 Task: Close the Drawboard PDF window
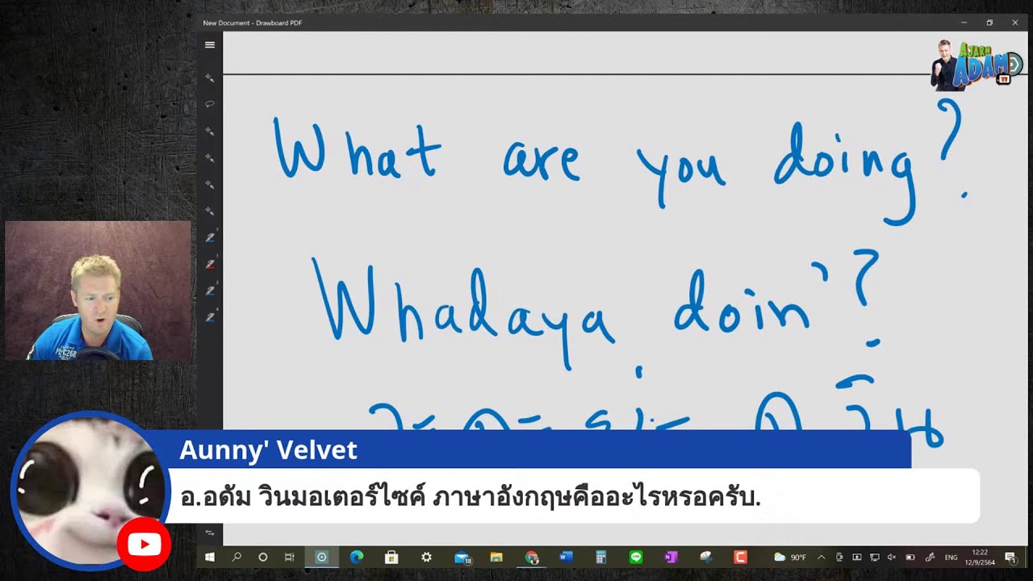(1015, 23)
